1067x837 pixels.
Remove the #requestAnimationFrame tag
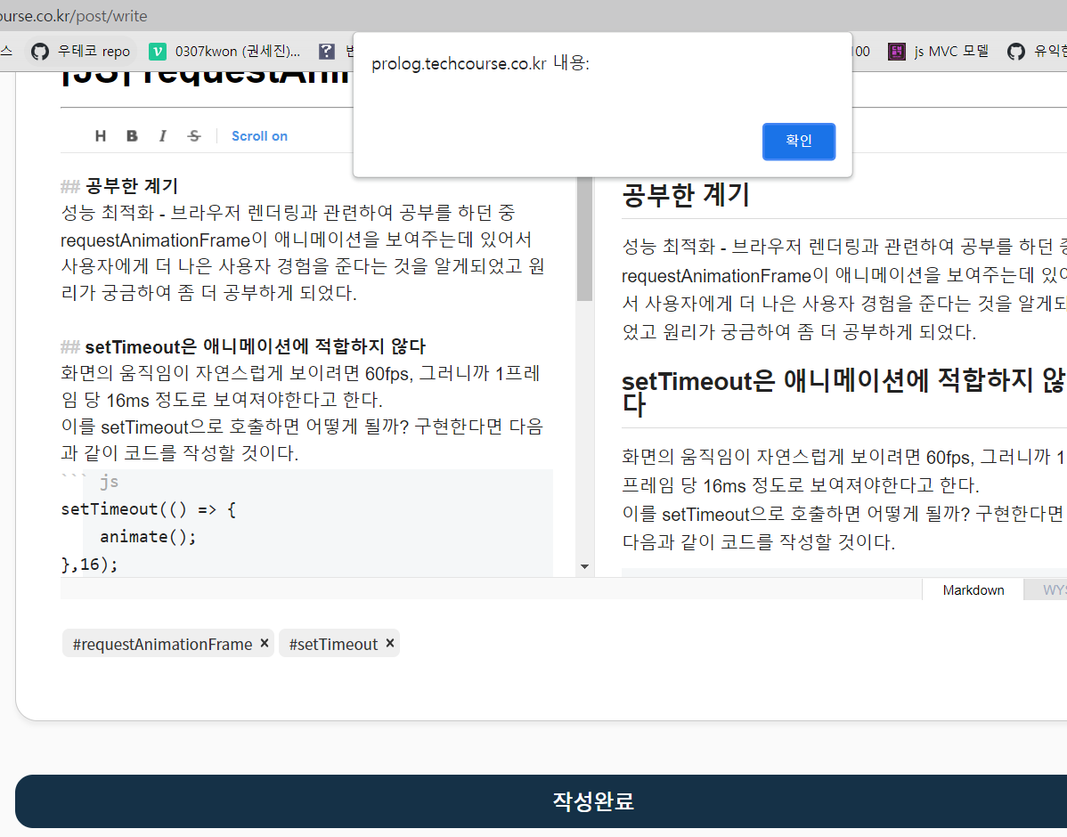(264, 643)
